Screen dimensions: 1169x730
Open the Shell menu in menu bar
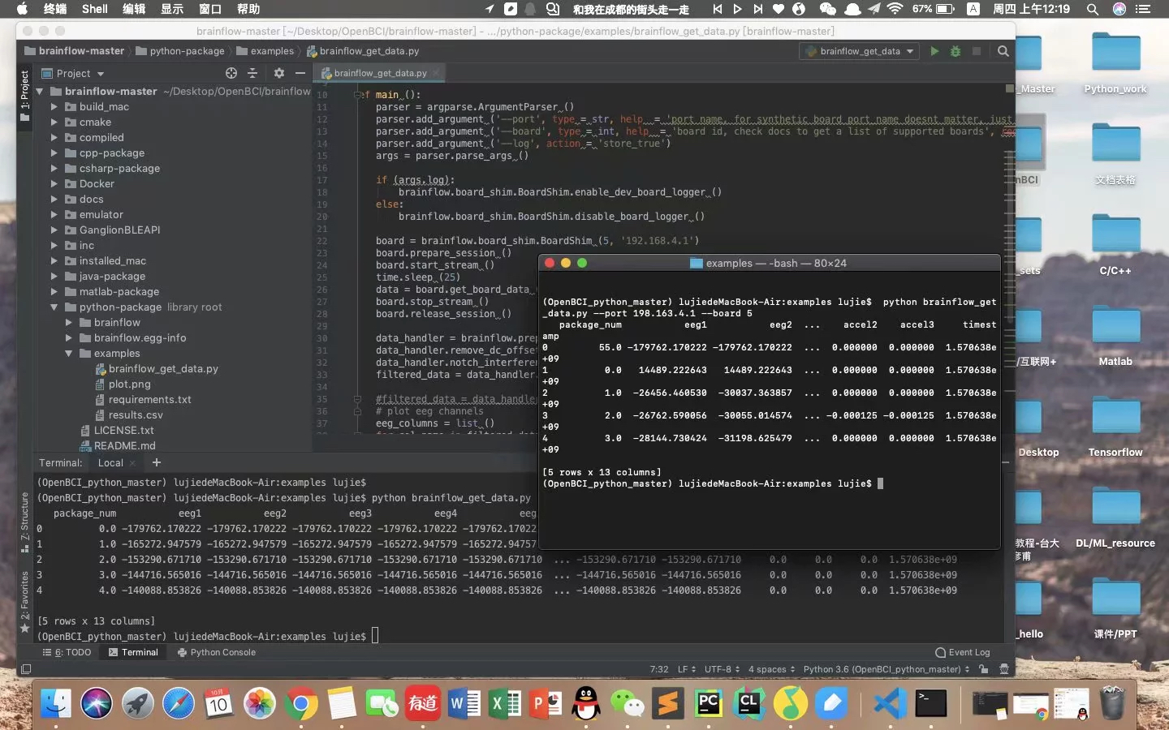tap(95, 10)
